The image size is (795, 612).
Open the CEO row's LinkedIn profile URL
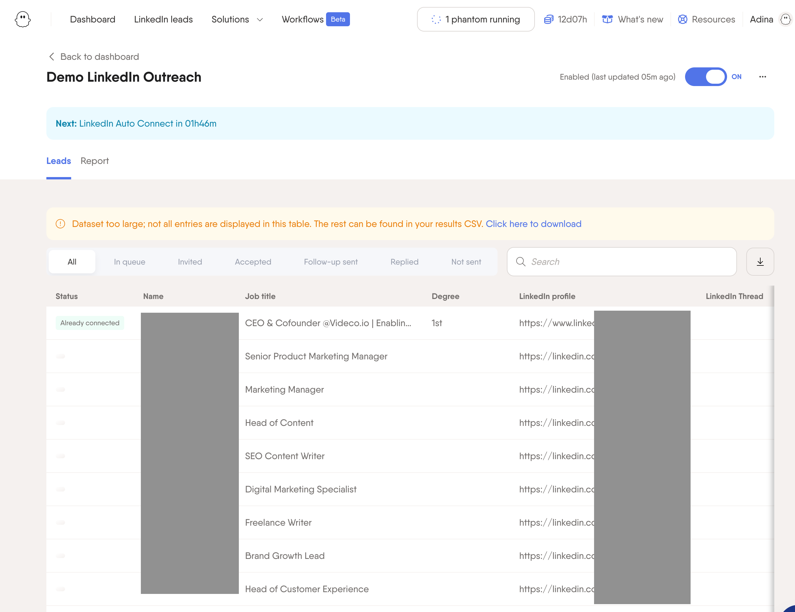point(556,323)
